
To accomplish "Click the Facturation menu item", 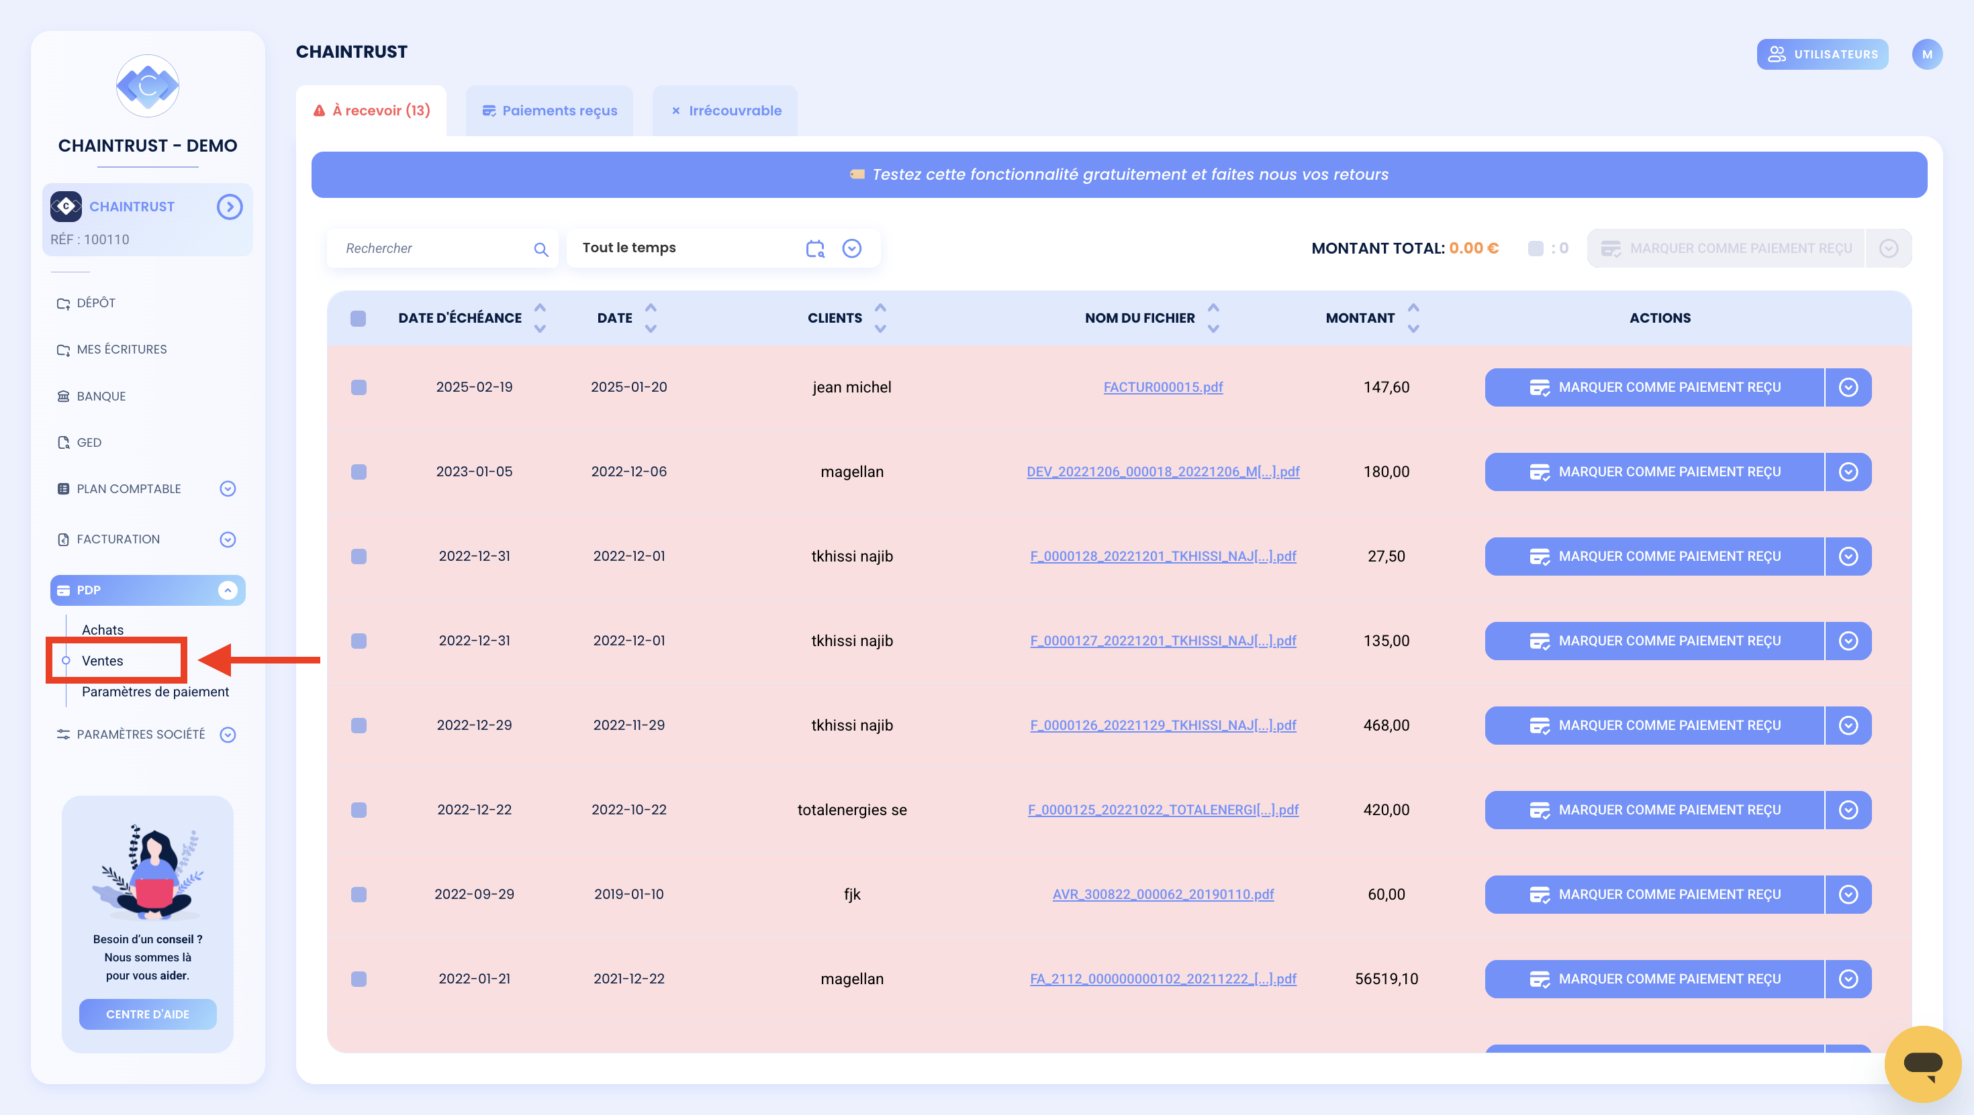I will [x=117, y=540].
